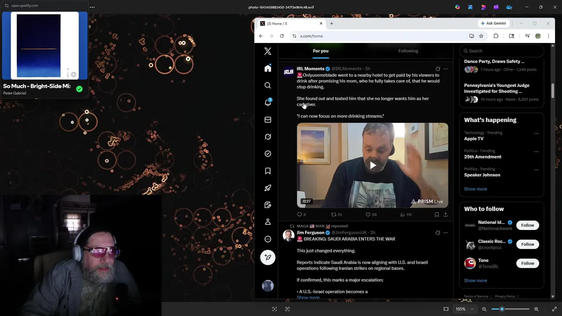Select the Home / X browser tab

click(x=291, y=23)
